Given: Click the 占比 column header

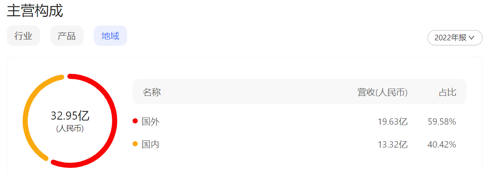Looking at the screenshot, I should pyautogui.click(x=448, y=92).
